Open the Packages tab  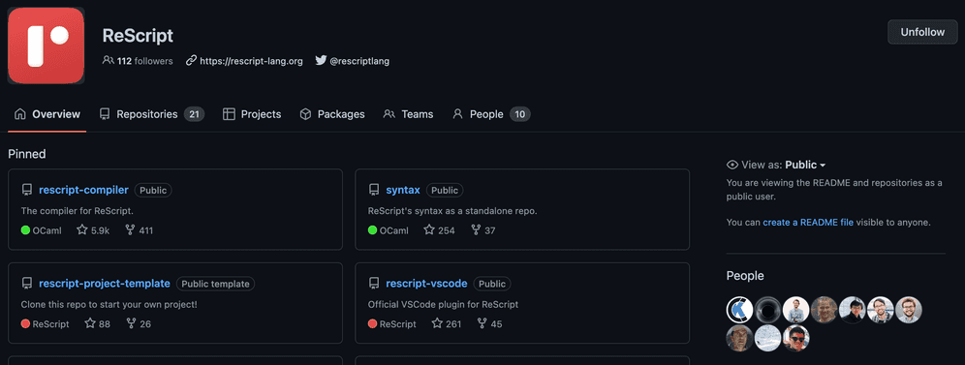[331, 114]
